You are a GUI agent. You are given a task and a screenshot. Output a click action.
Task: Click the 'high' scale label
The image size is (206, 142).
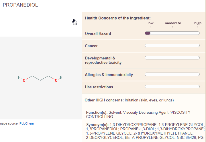click(198, 23)
